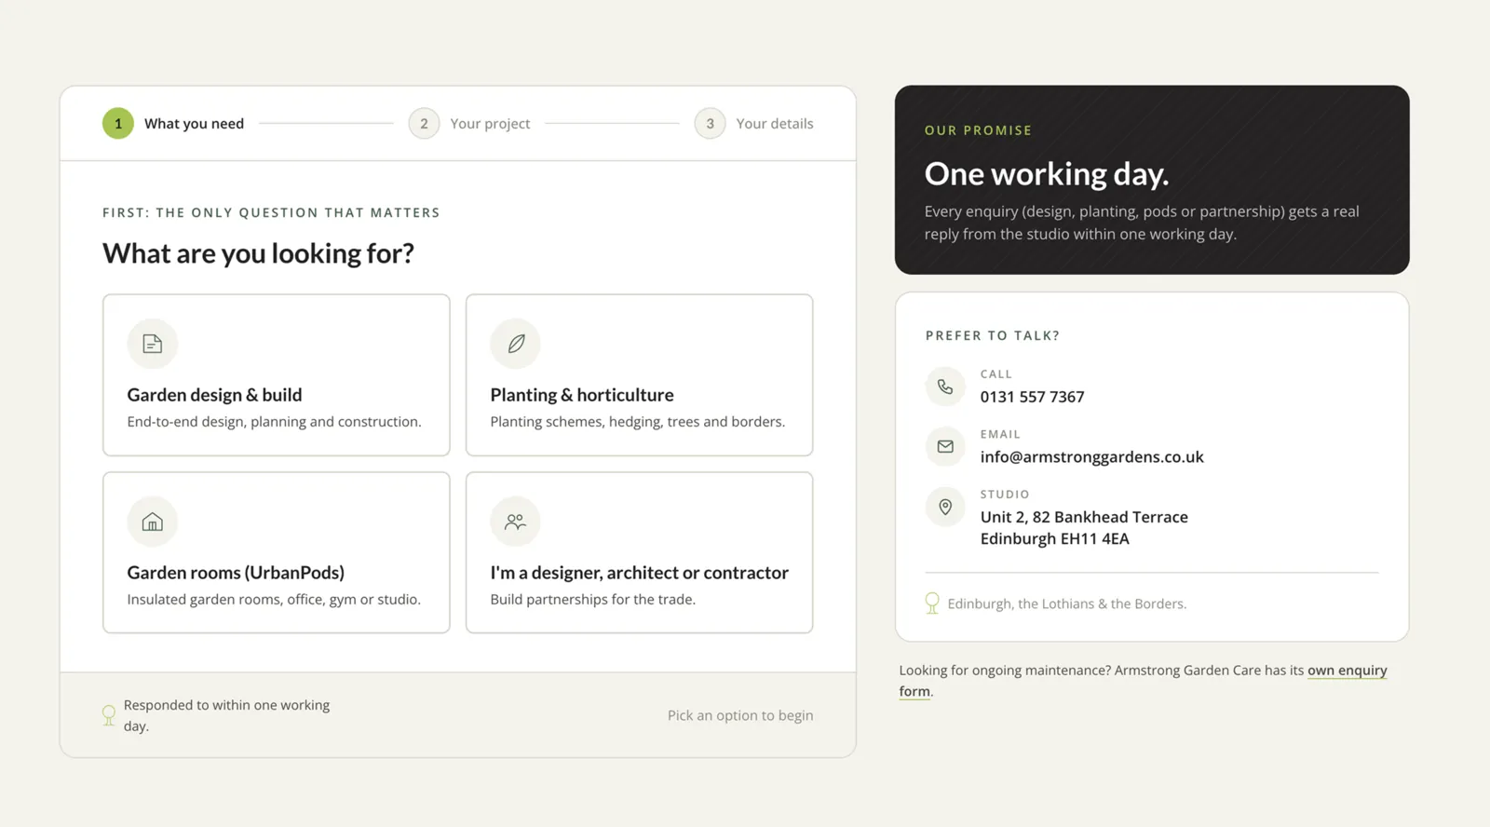Viewport: 1490px width, 827px height.
Task: Click the document icon in Garden design card
Action: [153, 344]
